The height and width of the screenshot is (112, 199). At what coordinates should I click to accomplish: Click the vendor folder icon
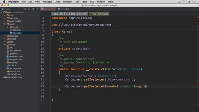(x=8, y=45)
